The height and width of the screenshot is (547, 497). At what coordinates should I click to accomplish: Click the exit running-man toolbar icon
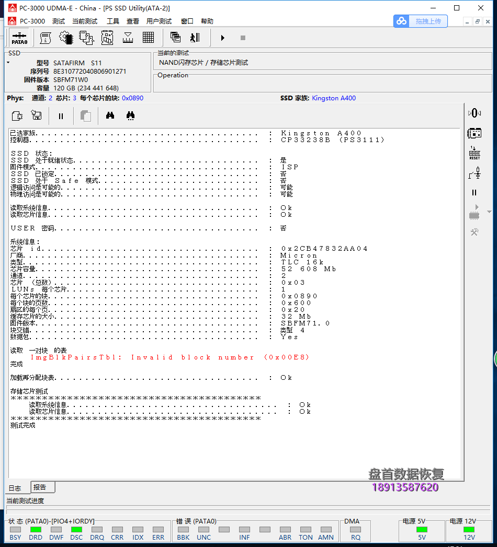pyautogui.click(x=195, y=37)
